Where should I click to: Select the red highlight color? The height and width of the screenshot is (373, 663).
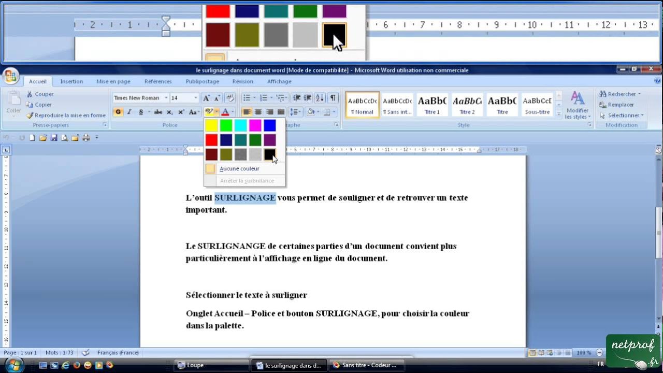pyautogui.click(x=211, y=140)
